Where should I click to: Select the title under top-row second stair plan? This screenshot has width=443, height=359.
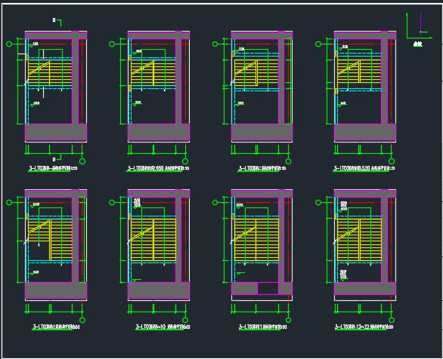(x=158, y=168)
